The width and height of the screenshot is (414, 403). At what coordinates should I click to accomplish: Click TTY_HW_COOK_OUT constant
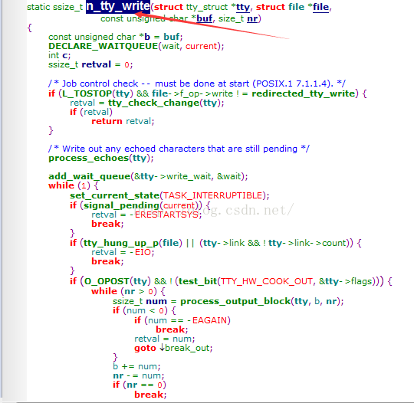point(266,281)
